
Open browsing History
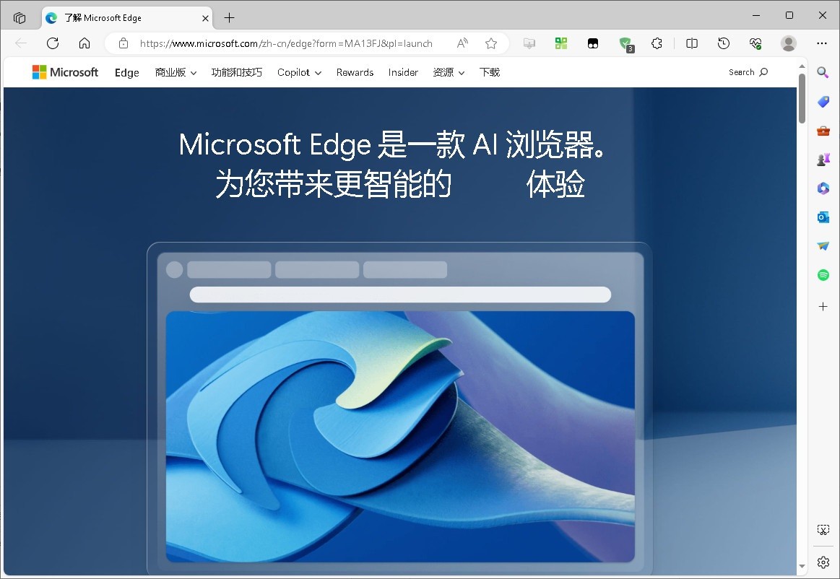(x=724, y=43)
